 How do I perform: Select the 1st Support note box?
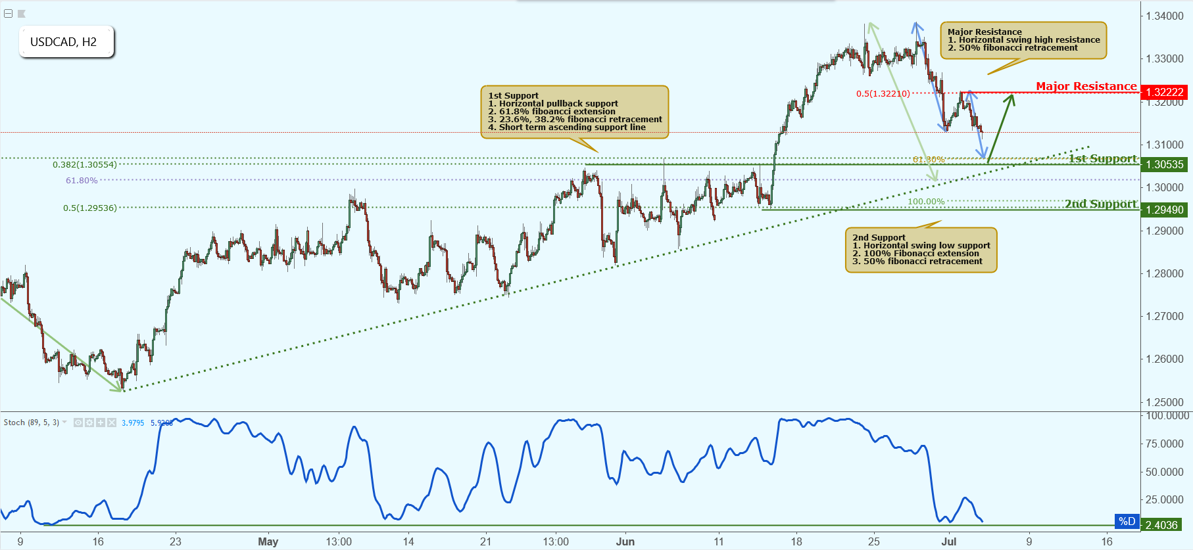pyautogui.click(x=575, y=112)
